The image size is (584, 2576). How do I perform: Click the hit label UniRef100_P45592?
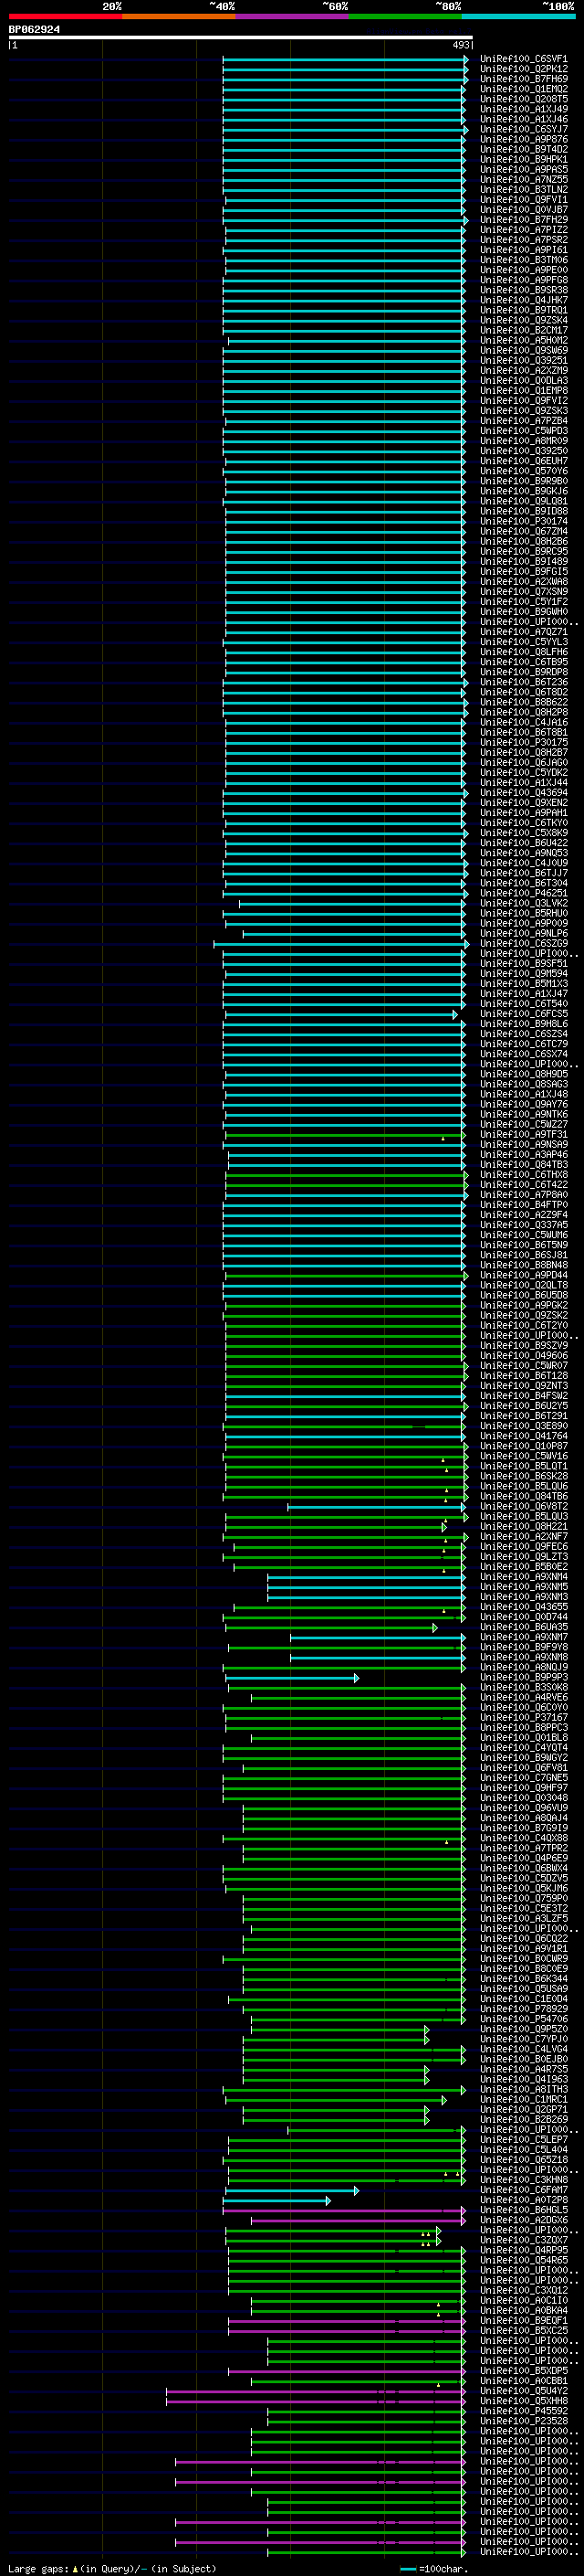click(x=524, y=2410)
